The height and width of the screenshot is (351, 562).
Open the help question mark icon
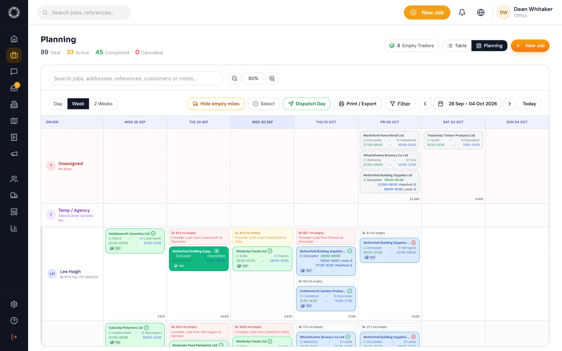pyautogui.click(x=14, y=320)
